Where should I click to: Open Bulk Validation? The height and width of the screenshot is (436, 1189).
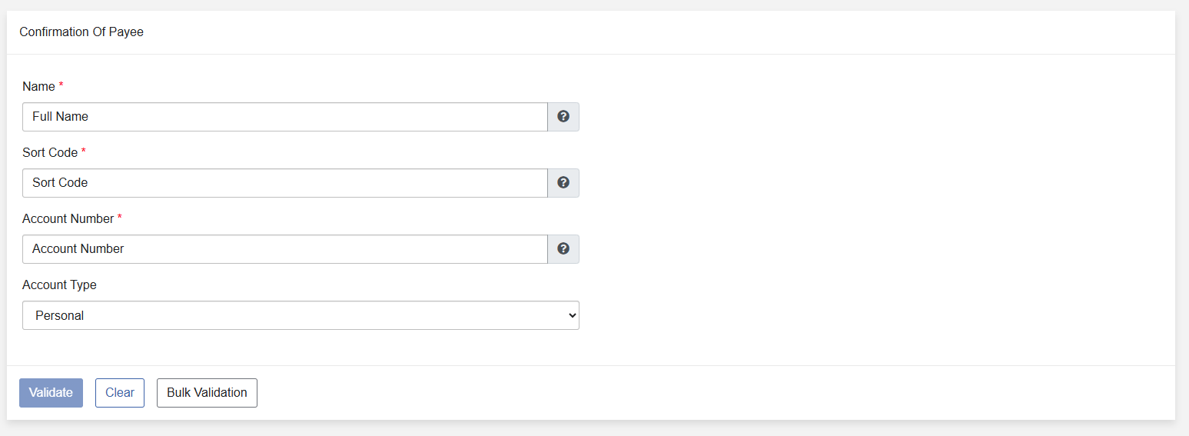[207, 392]
